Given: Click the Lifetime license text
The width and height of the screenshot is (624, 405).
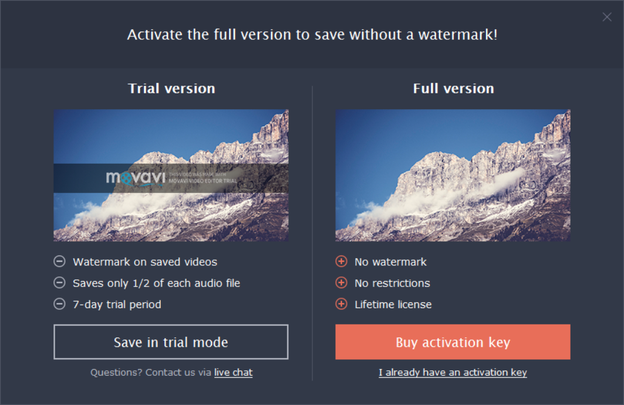Looking at the screenshot, I should point(393,305).
